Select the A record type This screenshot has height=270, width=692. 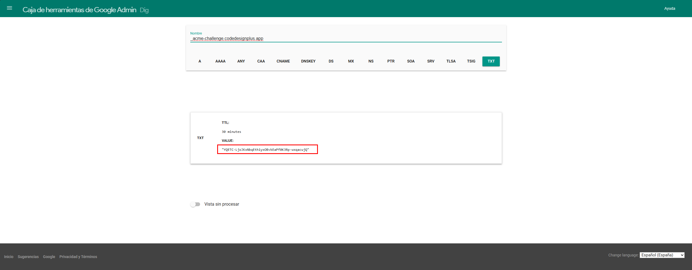coord(200,61)
